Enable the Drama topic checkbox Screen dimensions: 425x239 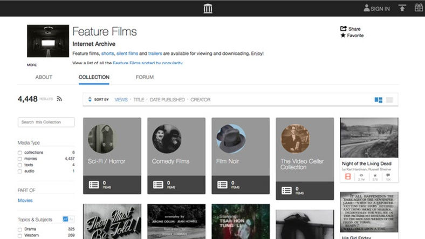(x=20, y=229)
